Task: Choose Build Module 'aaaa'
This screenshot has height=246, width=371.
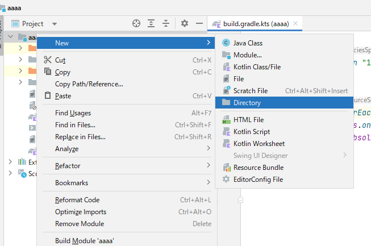Action: tap(127, 241)
